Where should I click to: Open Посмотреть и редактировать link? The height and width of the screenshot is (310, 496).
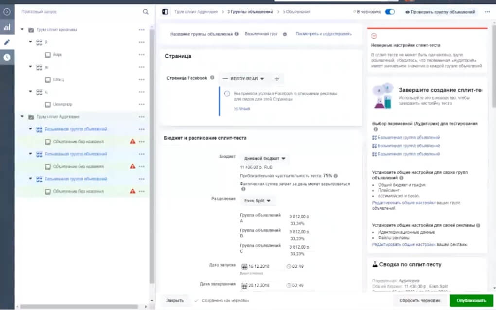(323, 34)
